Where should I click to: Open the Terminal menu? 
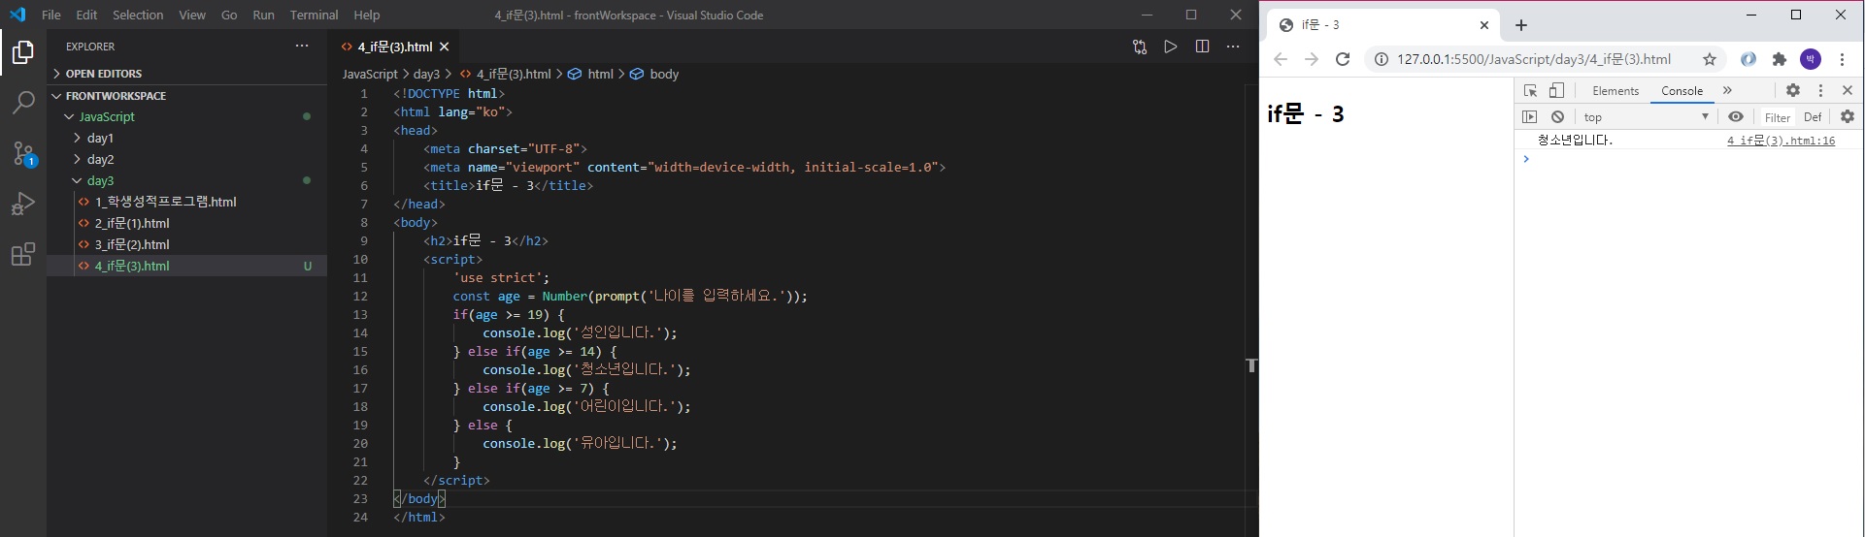click(x=314, y=15)
